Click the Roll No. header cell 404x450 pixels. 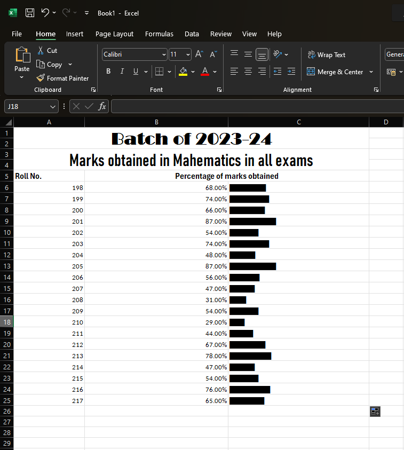click(x=49, y=176)
